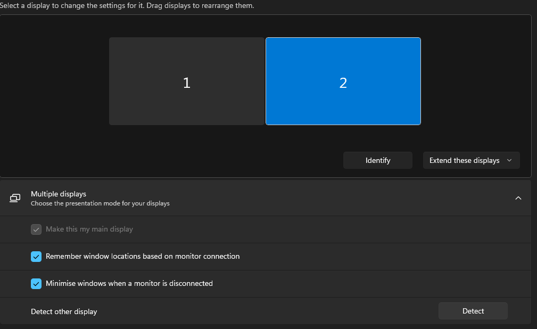Click the greyed checkmark of Make this my main display
The width and height of the screenshot is (537, 329).
36,229
